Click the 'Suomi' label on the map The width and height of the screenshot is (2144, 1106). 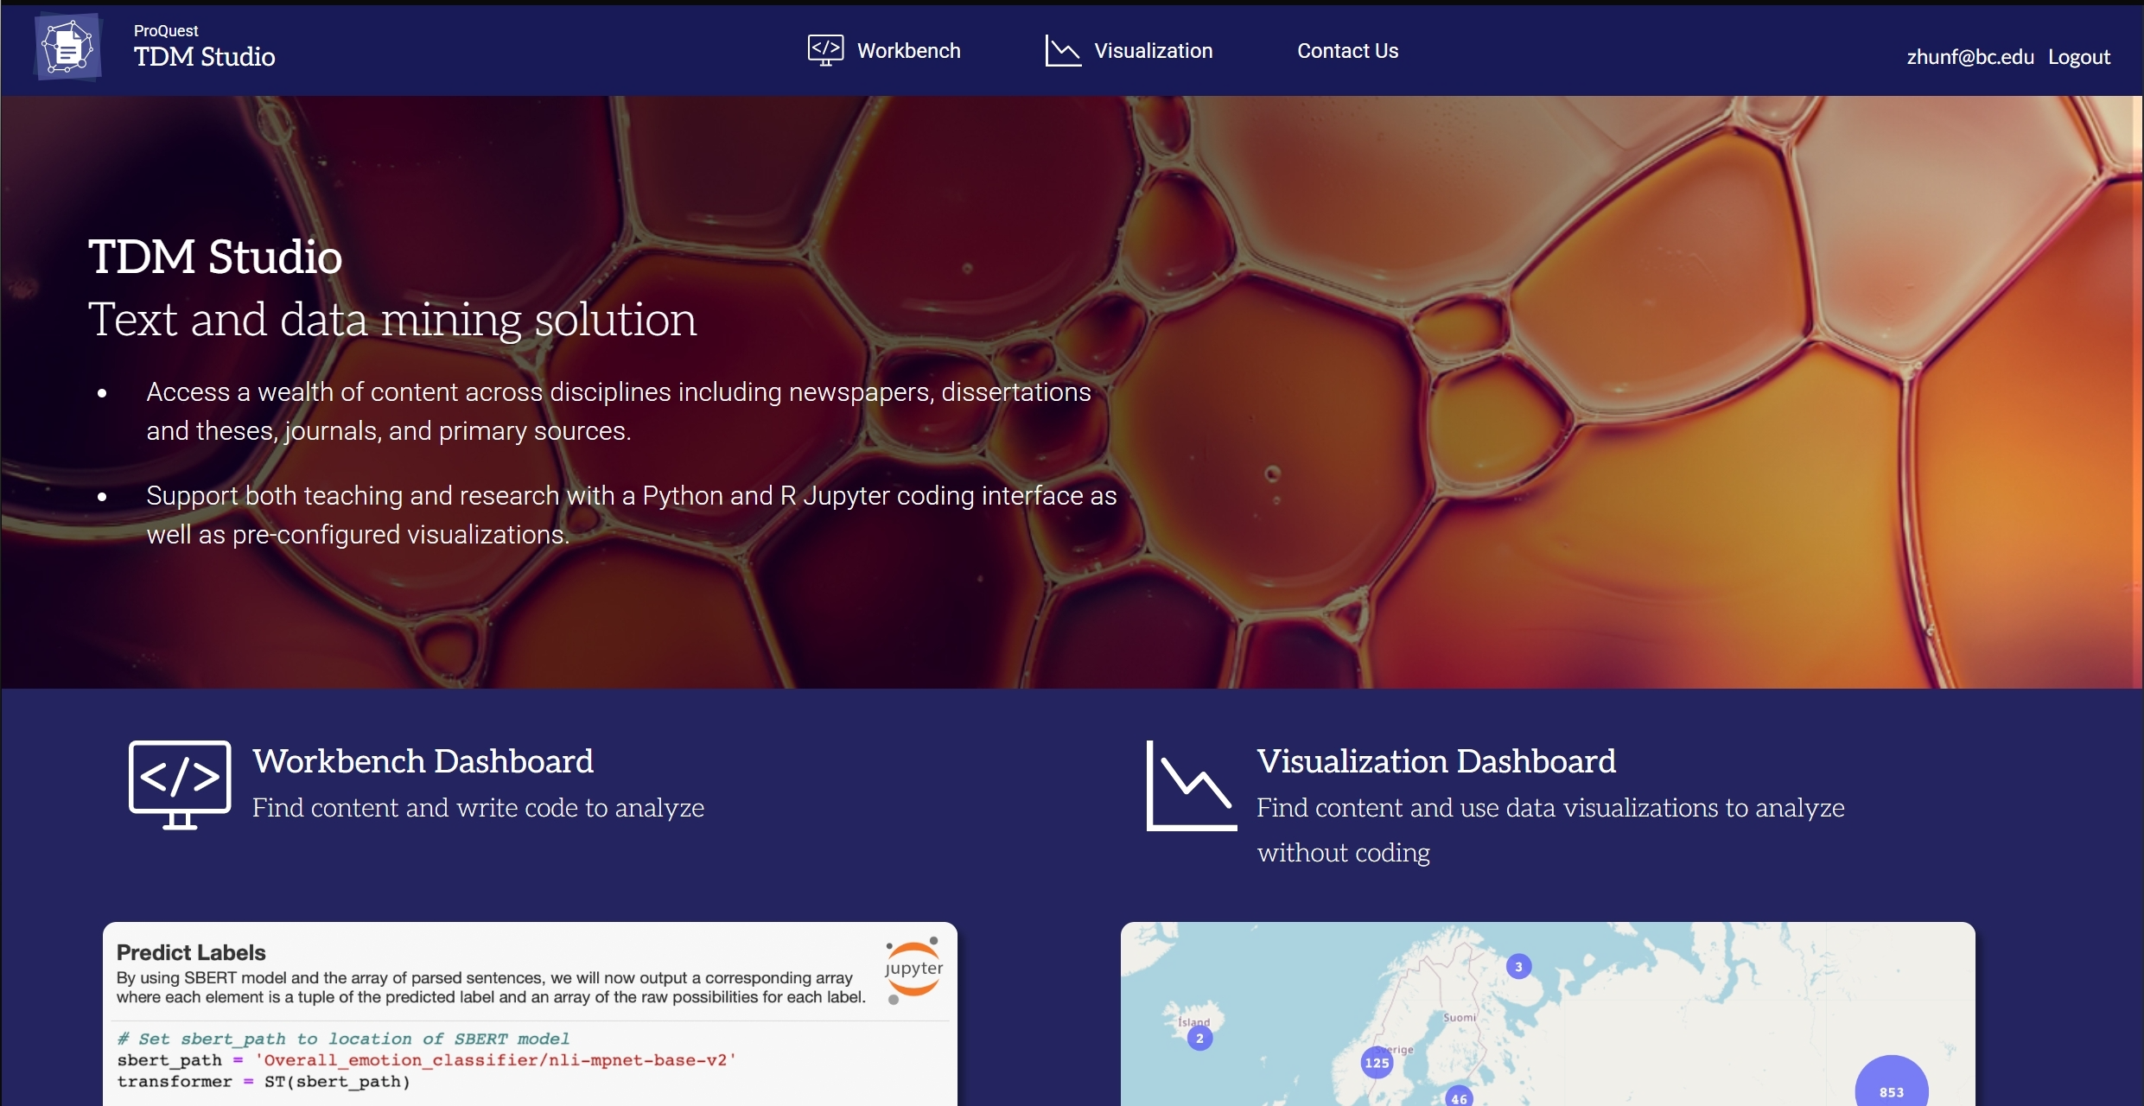tap(1460, 1018)
